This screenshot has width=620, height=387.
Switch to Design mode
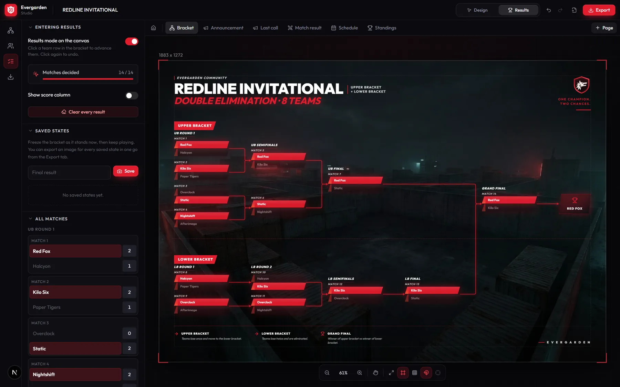[x=477, y=10]
